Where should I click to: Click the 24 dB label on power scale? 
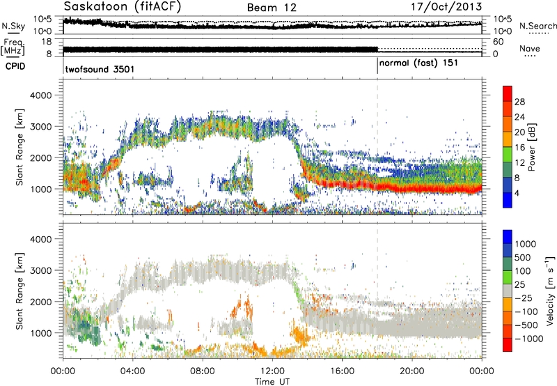click(x=519, y=117)
